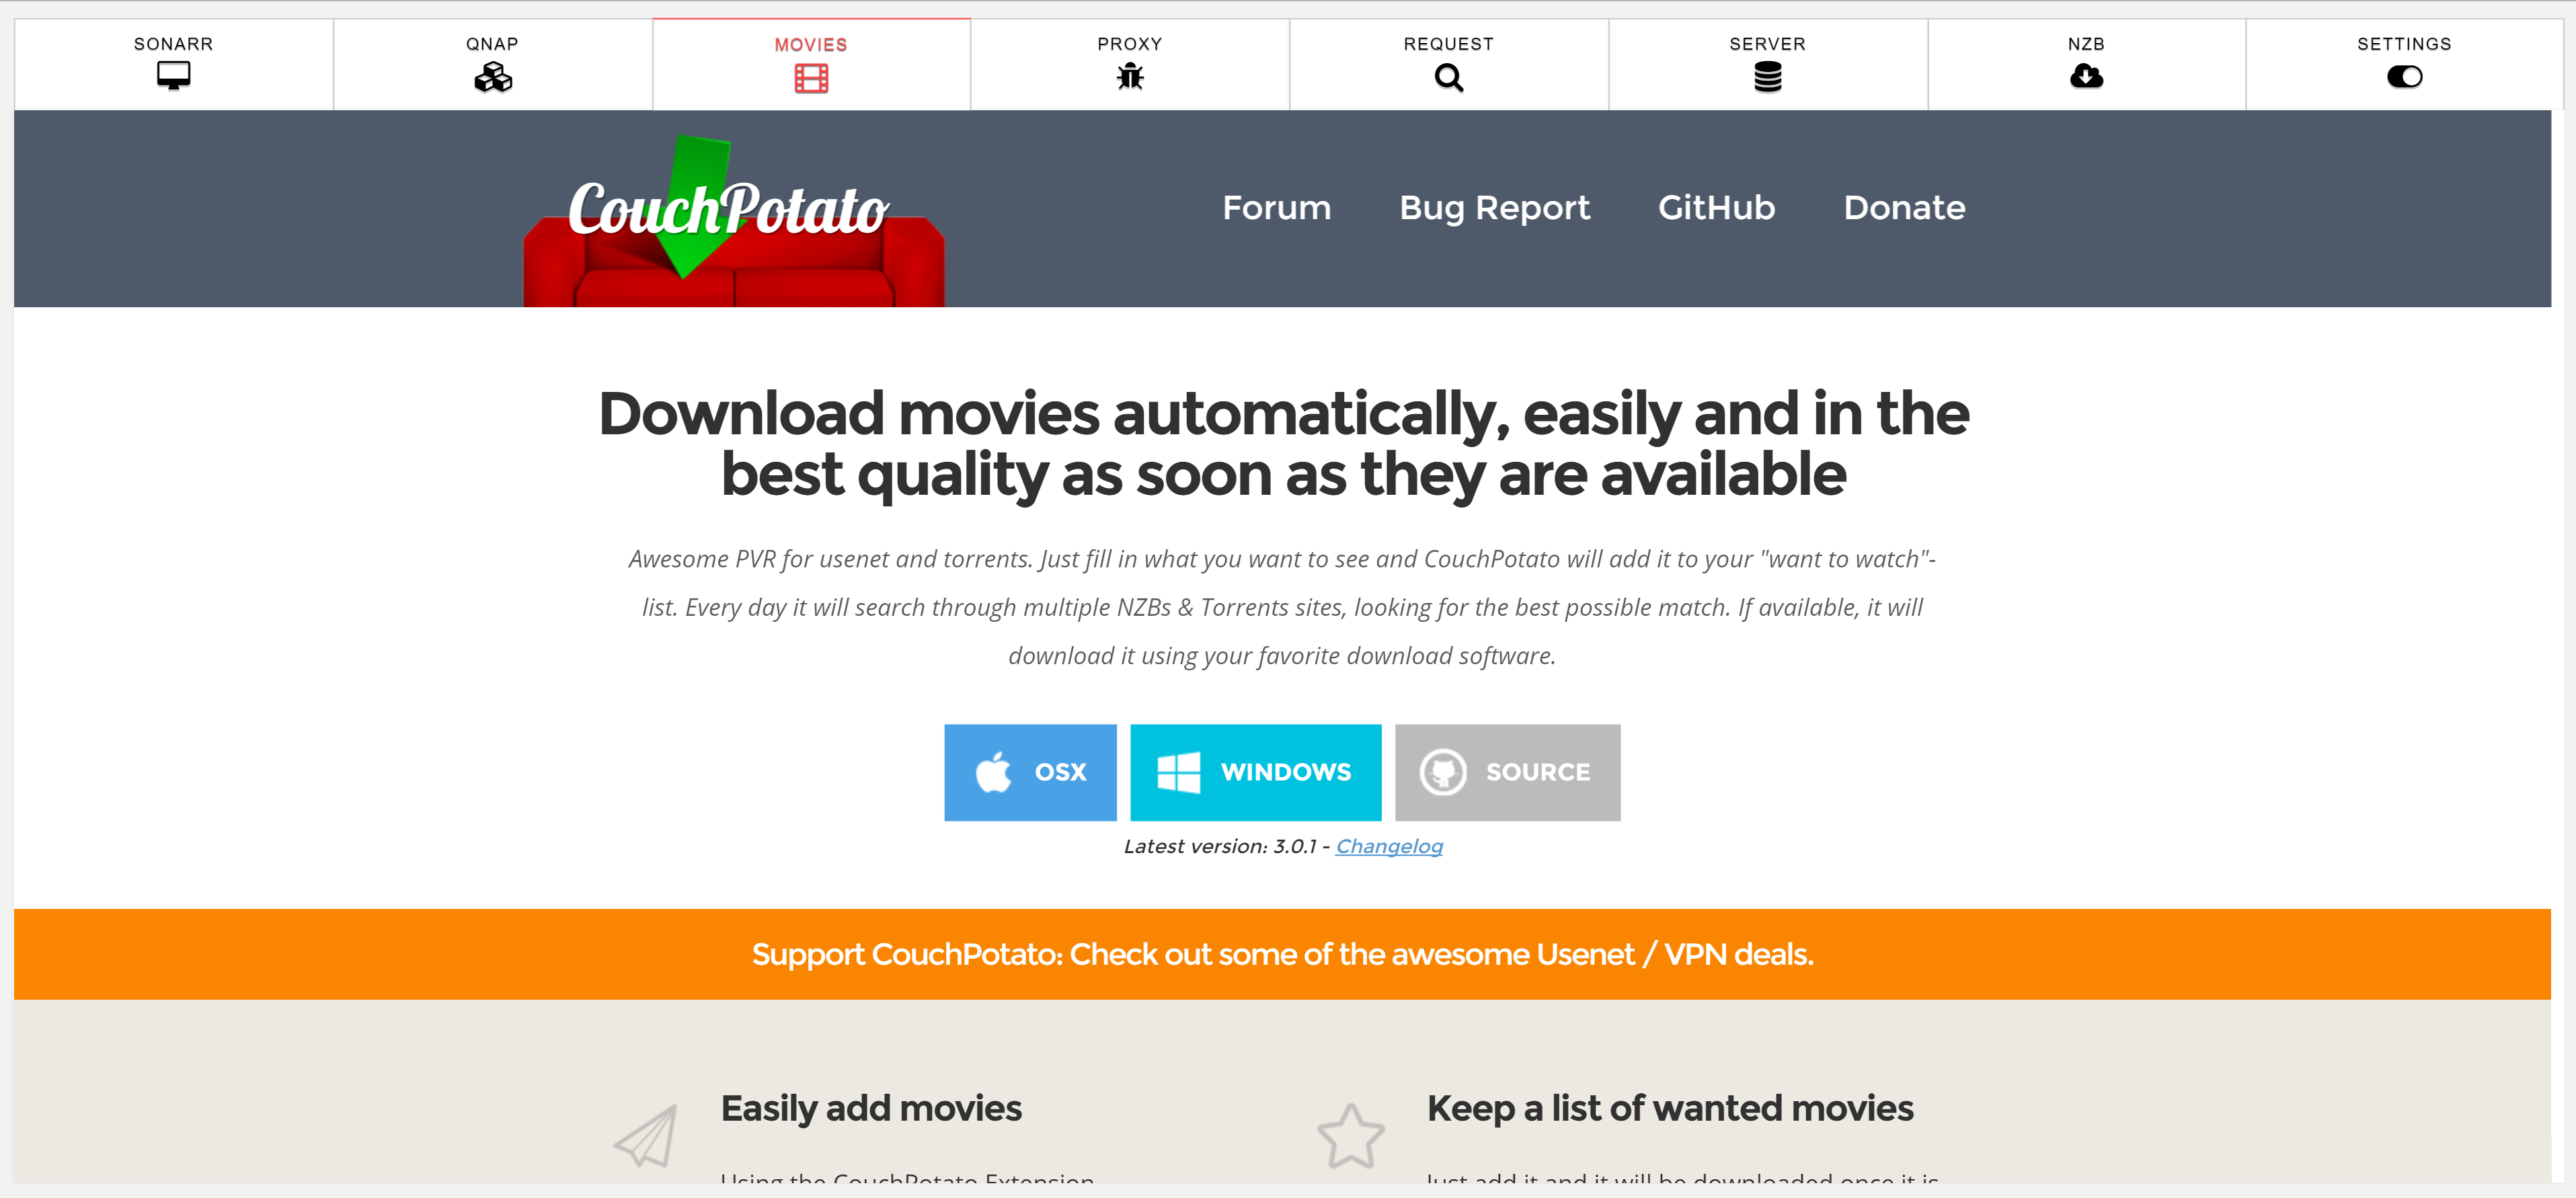Click the Movies film strip icon
Image resolution: width=2576 pixels, height=1198 pixels.
click(x=811, y=78)
